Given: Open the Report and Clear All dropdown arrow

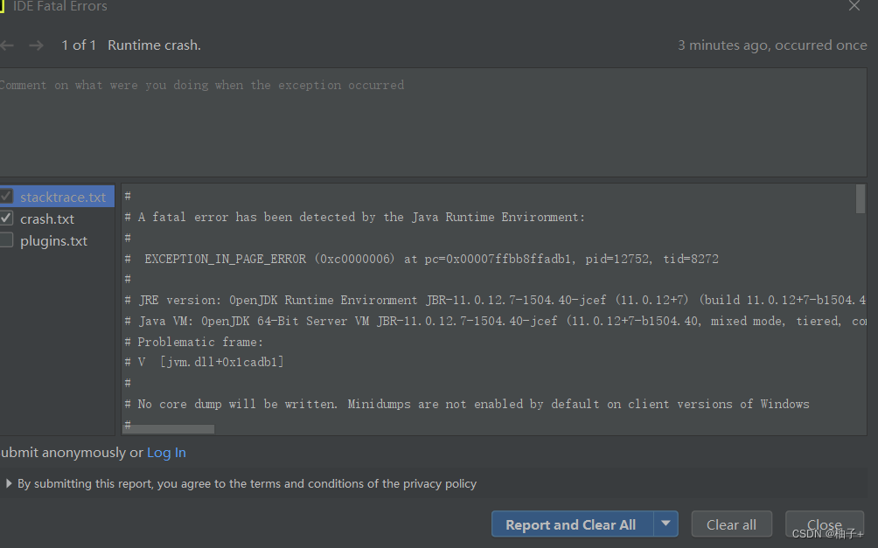Looking at the screenshot, I should 666,524.
